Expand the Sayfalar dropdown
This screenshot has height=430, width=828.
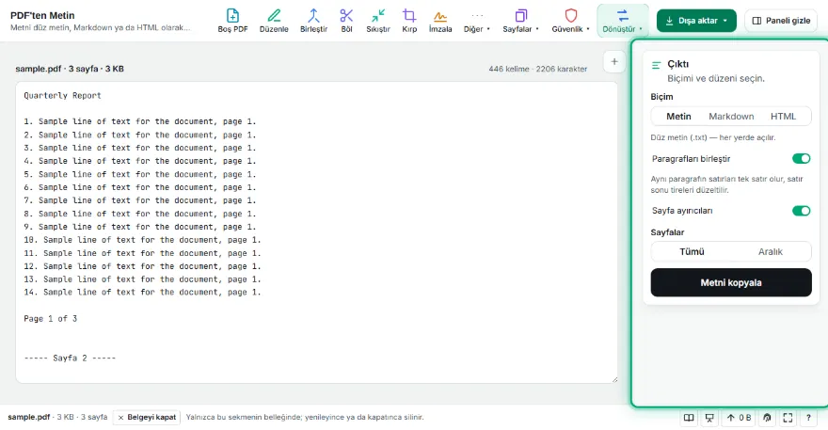tap(520, 21)
